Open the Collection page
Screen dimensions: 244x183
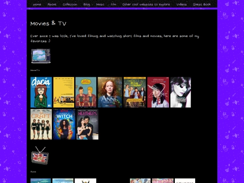point(70,5)
